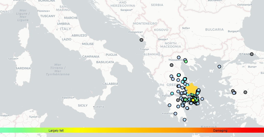Viewport: 264px width, 137px height.
Task: Select the gray marker near Podgorica
Action: [141, 40]
